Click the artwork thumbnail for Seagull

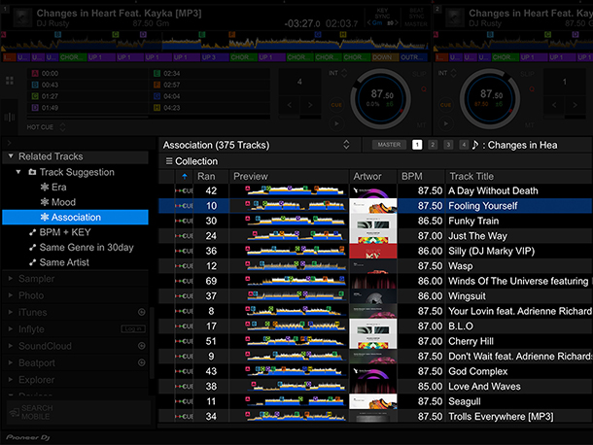click(x=373, y=401)
